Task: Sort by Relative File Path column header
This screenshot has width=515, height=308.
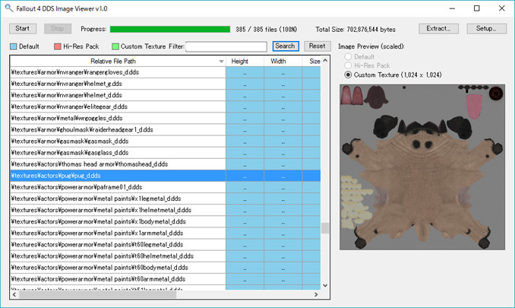Action: point(118,61)
